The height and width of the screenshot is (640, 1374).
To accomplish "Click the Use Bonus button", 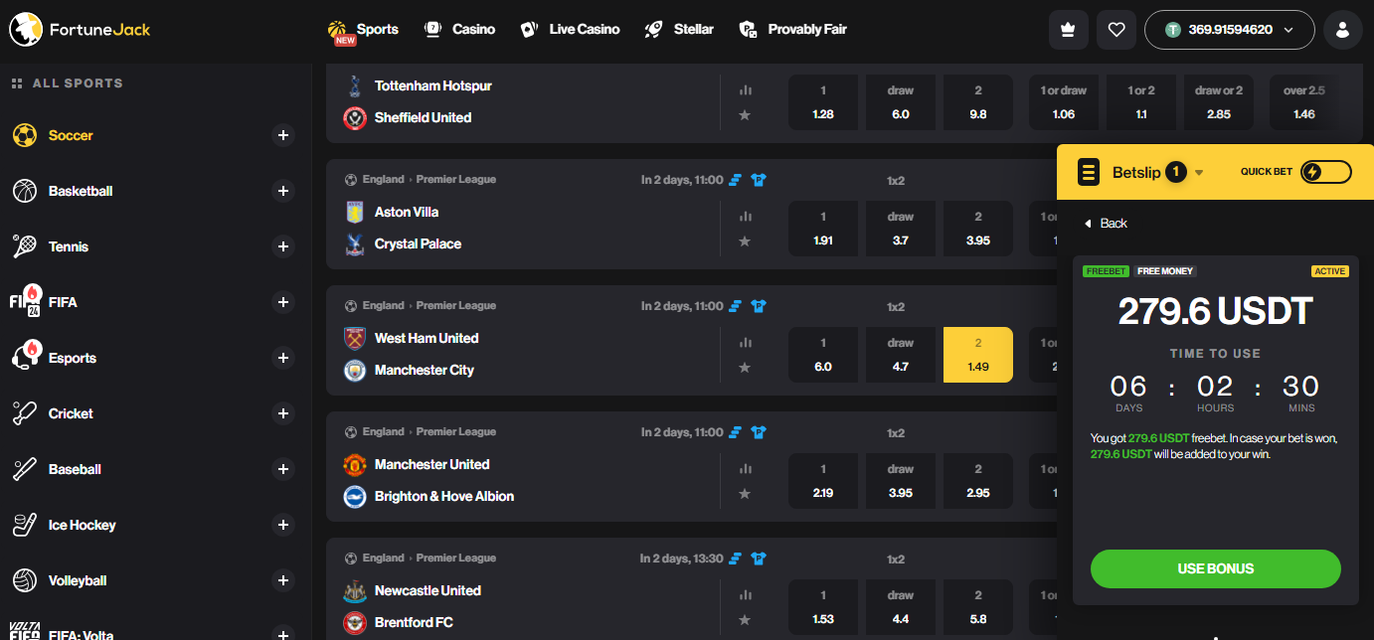I will coord(1216,568).
